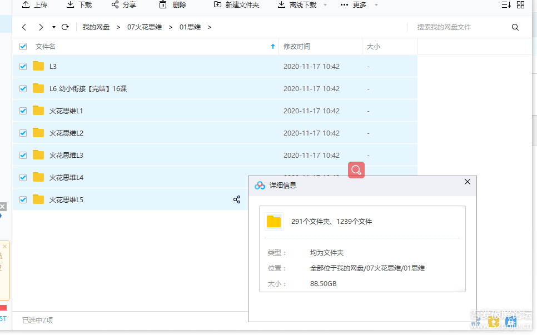The image size is (537, 335).
Task: Switch to grid view icon
Action: [x=520, y=5]
